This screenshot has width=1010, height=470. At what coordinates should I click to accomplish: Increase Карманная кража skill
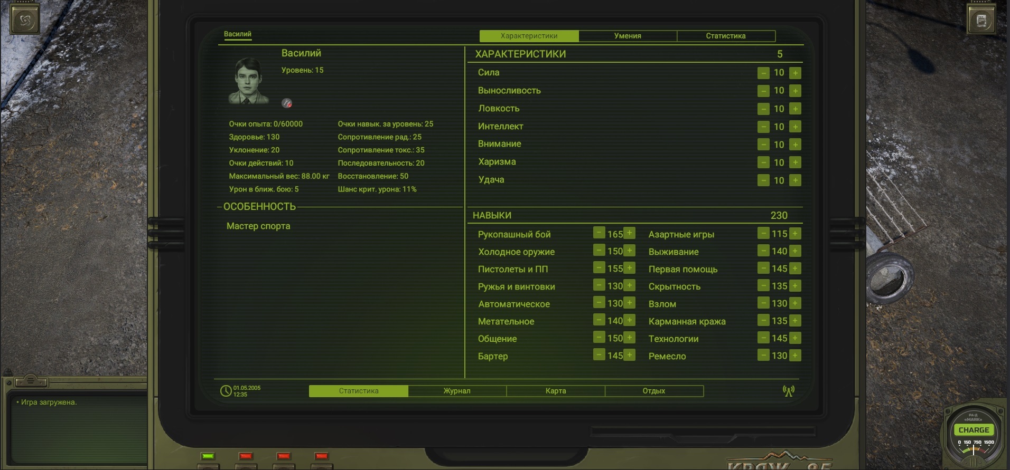point(795,320)
